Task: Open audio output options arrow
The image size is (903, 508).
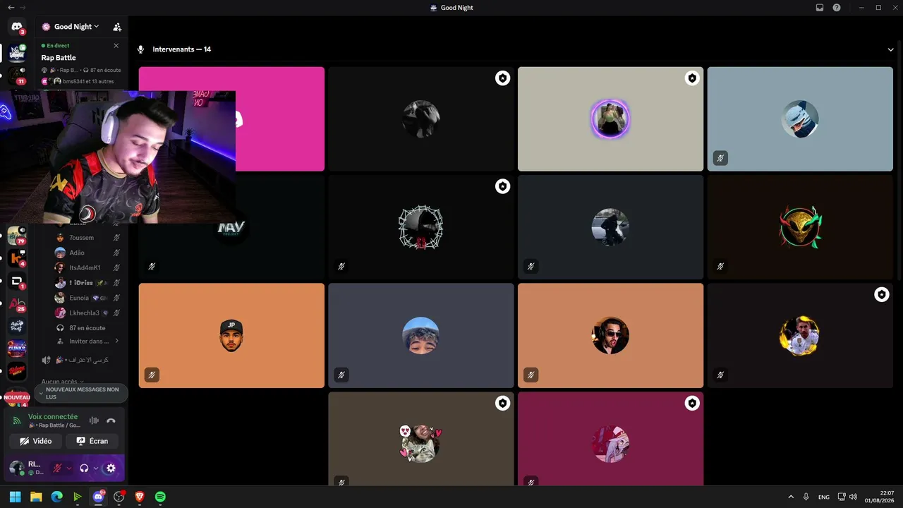Action: [x=95, y=468]
